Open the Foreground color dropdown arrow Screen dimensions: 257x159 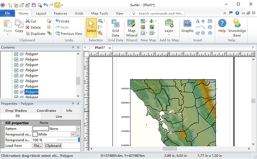pos(73,134)
